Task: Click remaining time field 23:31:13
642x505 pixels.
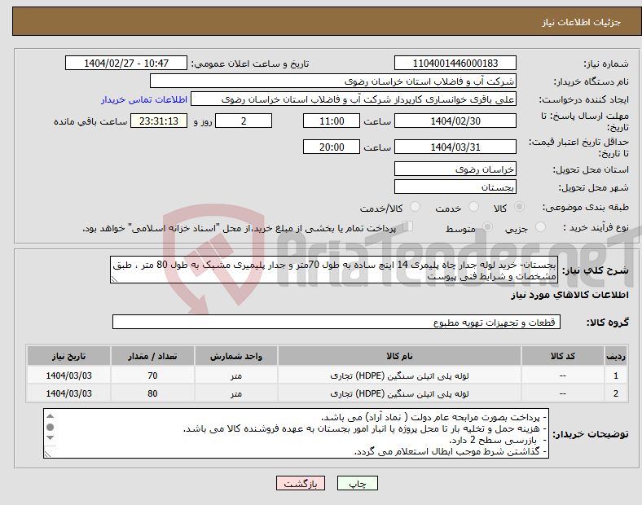Action: (x=159, y=121)
